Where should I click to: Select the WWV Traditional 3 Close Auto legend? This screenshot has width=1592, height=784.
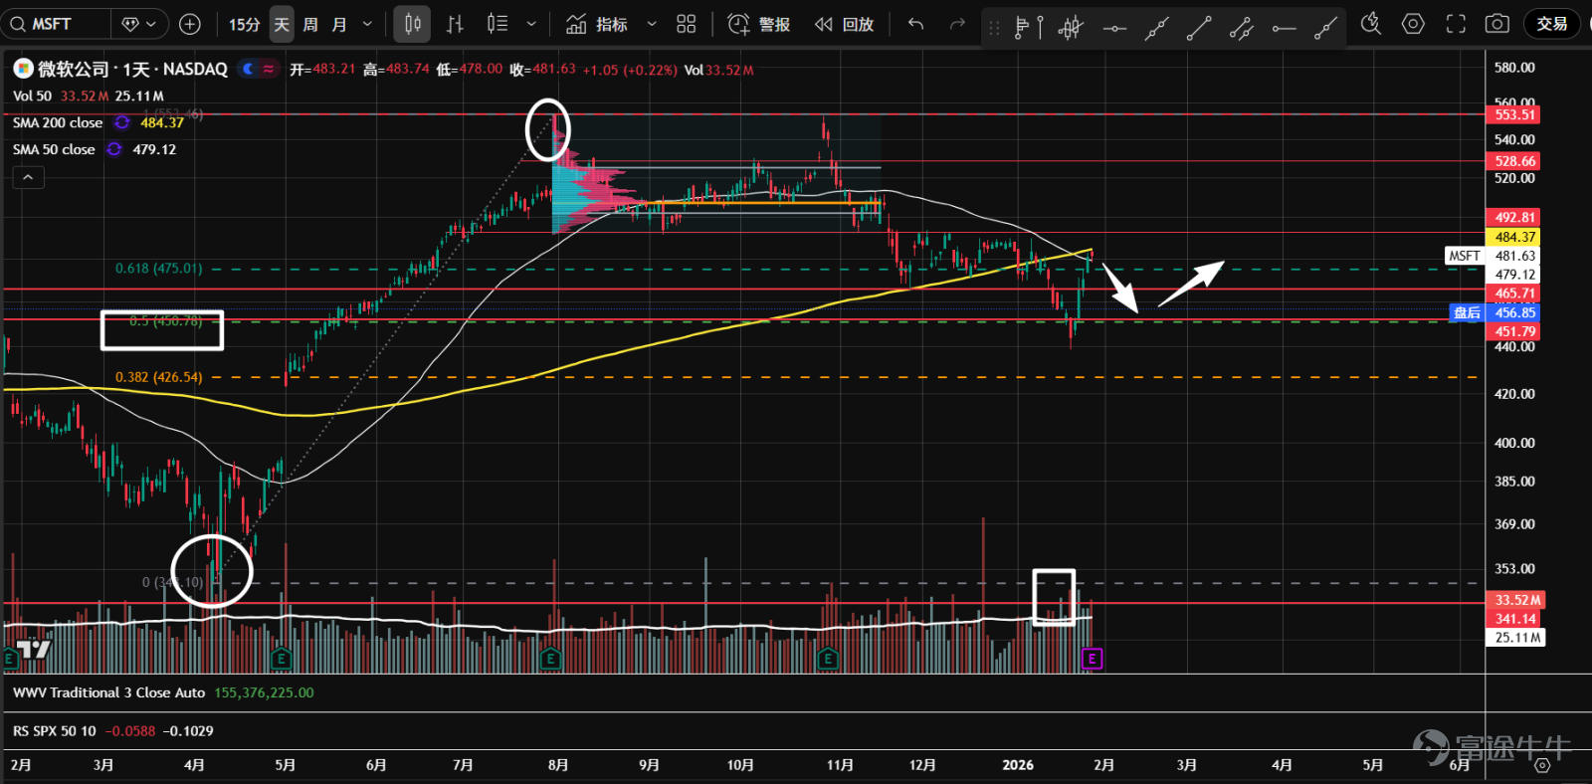(x=108, y=692)
